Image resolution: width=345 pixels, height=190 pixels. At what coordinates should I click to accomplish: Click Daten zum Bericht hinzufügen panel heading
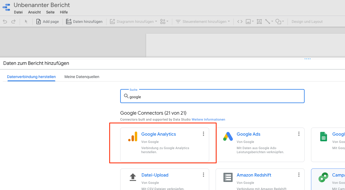(36, 63)
